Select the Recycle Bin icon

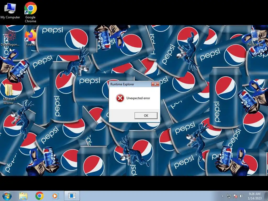(x=255, y=38)
